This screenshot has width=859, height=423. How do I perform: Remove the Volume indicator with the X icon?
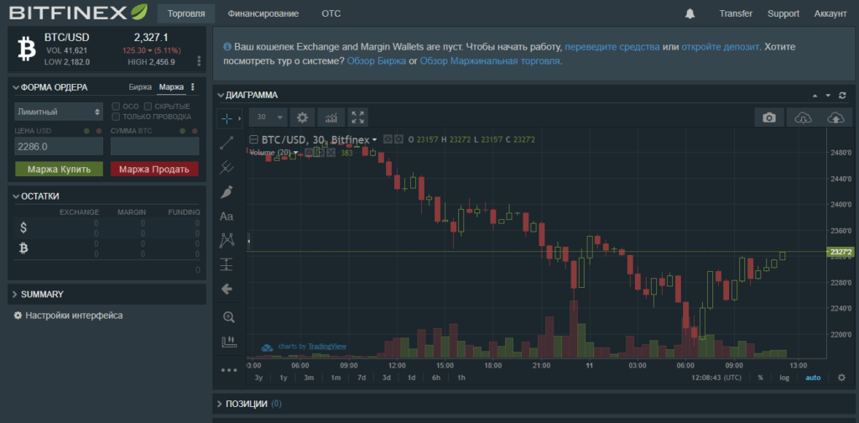331,152
